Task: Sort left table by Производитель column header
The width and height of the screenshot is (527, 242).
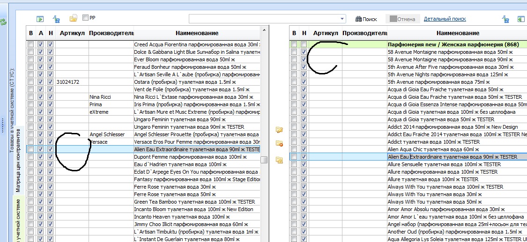Action: click(111, 33)
